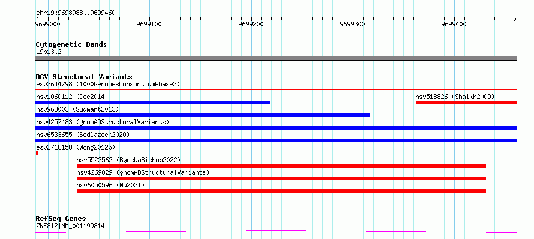Select the esv2718158 small red marker

click(37, 153)
